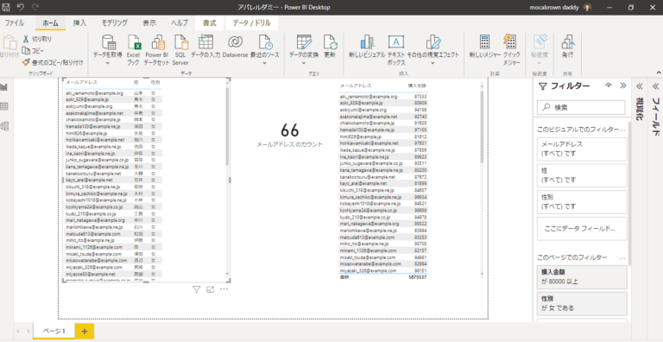The image size is (663, 342).
Task: Click the visual's focus mode icon
Action: [210, 289]
